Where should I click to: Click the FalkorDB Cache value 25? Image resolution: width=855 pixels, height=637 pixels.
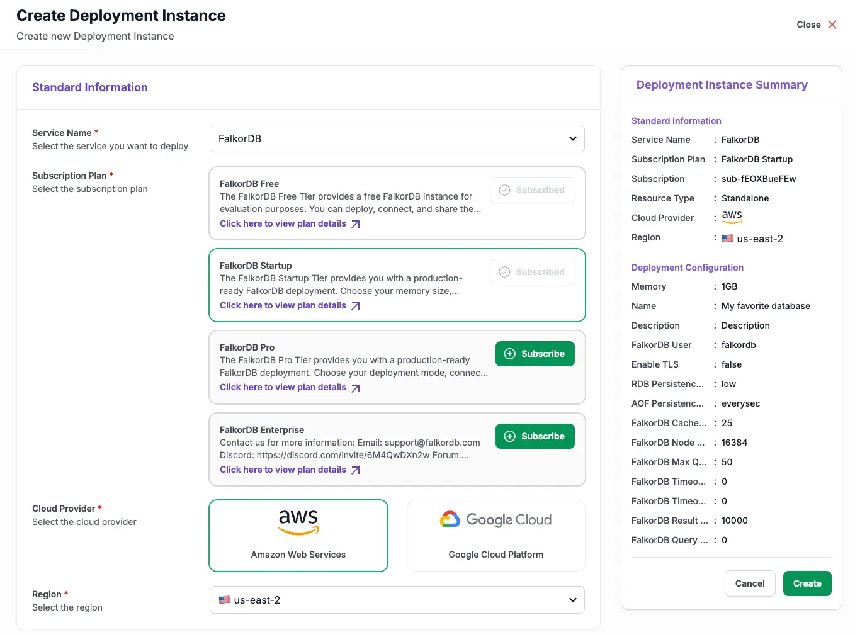[727, 423]
